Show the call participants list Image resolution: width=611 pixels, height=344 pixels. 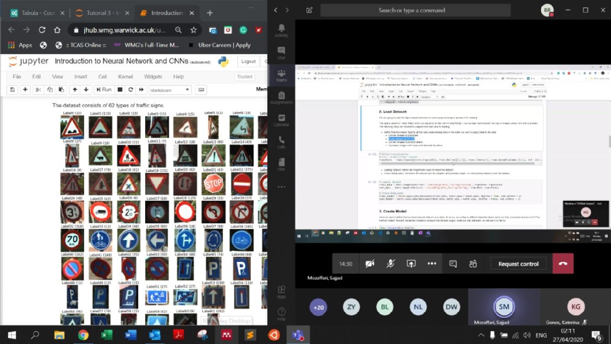pos(473,264)
